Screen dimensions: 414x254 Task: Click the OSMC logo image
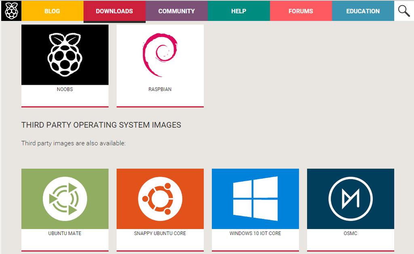click(351, 199)
